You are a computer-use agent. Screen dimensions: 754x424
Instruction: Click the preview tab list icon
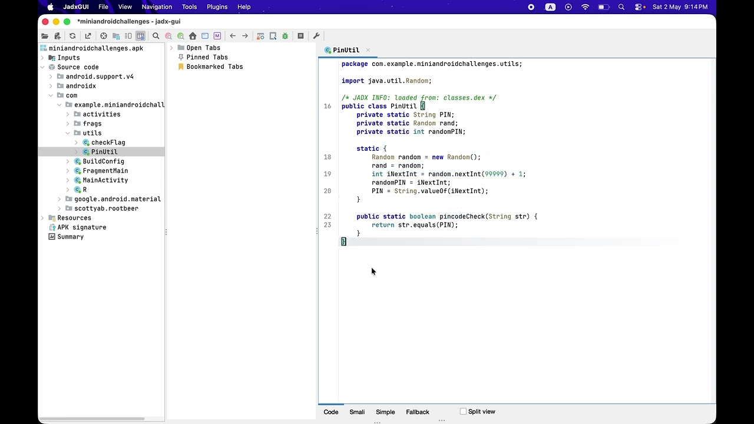point(128,36)
